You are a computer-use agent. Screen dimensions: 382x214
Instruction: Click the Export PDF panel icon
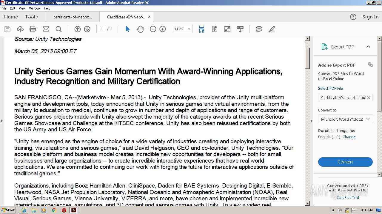pos(324,47)
